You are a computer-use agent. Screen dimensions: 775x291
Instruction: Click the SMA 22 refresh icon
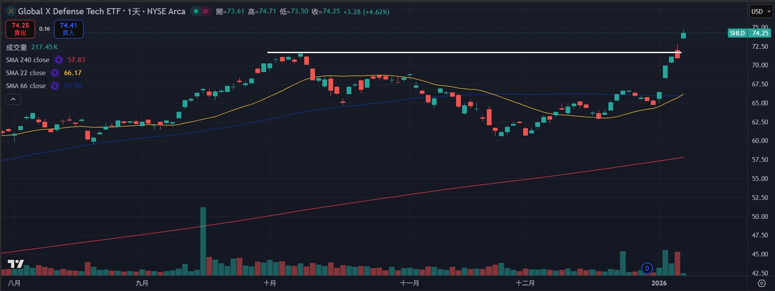[x=55, y=73]
